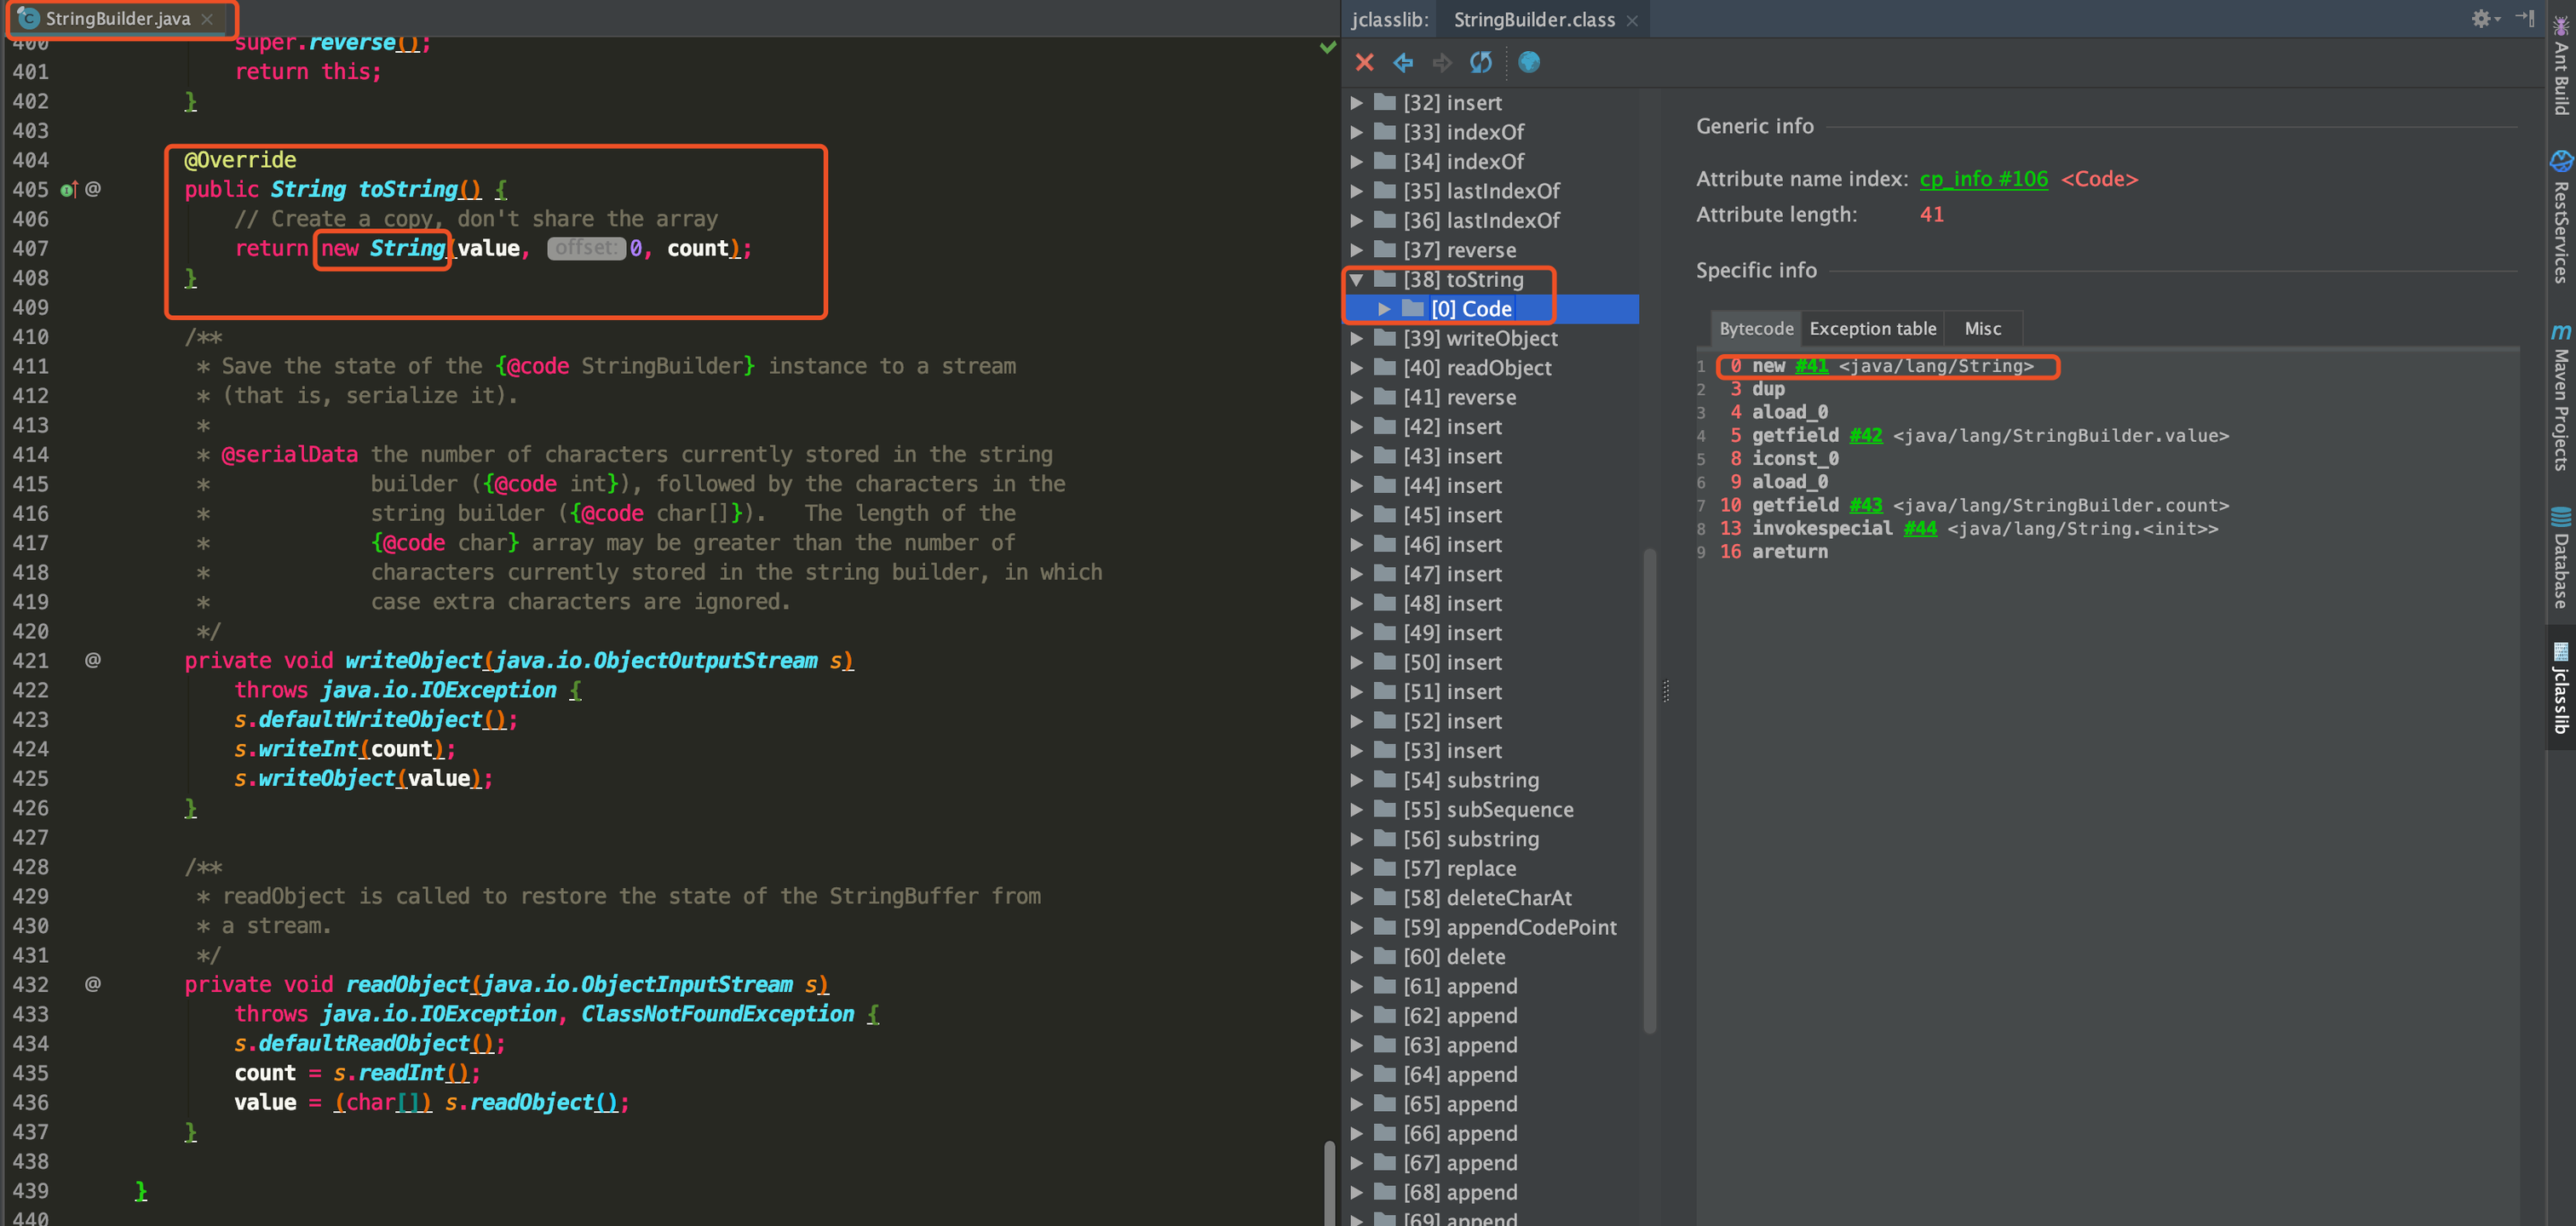The image size is (2576, 1226).
Task: Switch to the Misc tab
Action: coord(1982,329)
